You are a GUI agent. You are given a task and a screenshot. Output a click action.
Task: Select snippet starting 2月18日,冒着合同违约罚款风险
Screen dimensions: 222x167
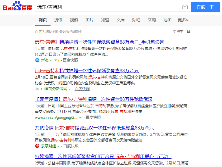click(111, 80)
